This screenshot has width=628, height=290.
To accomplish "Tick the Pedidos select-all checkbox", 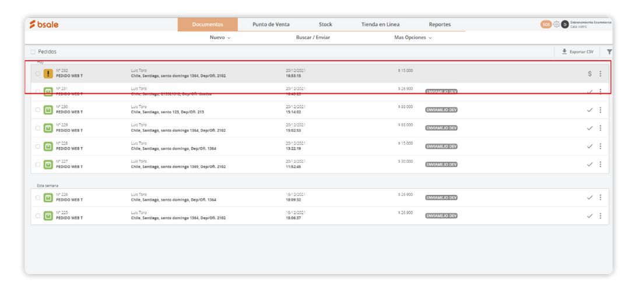I will point(33,52).
